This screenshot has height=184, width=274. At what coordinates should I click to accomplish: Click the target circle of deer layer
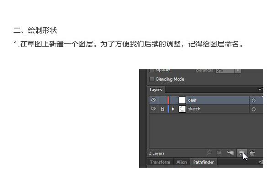253,100
